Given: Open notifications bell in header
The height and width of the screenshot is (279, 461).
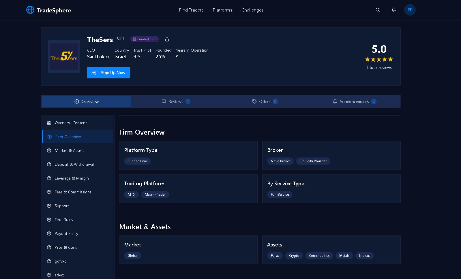Looking at the screenshot, I should pyautogui.click(x=394, y=10).
